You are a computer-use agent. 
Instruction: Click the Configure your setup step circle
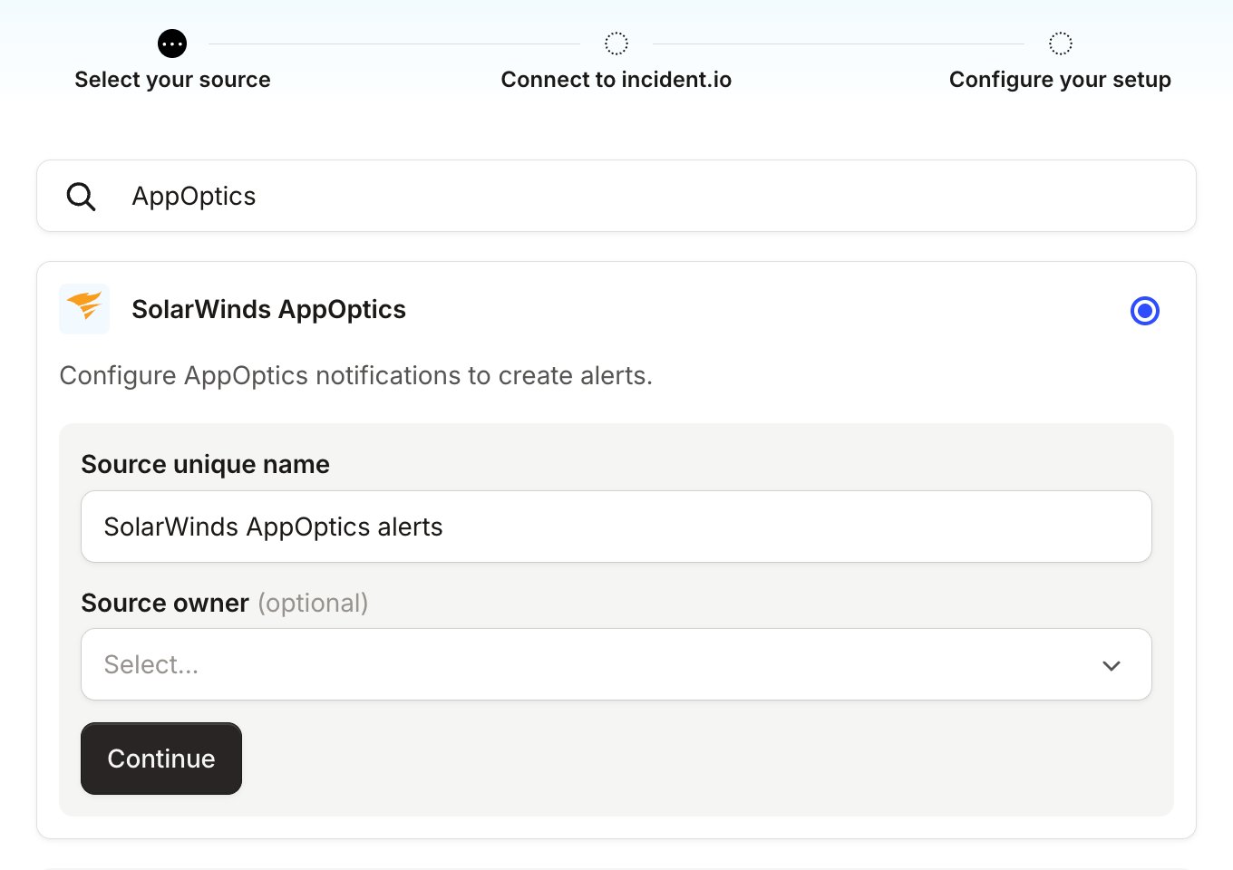pyautogui.click(x=1061, y=43)
